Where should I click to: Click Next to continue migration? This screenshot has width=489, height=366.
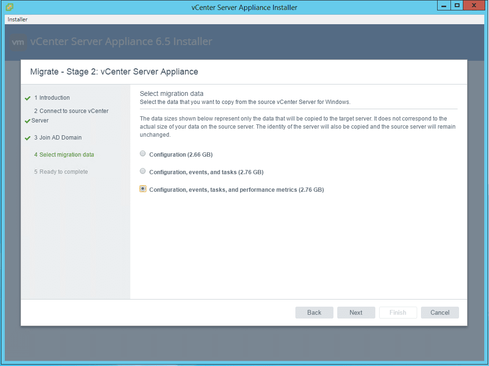[x=356, y=312]
